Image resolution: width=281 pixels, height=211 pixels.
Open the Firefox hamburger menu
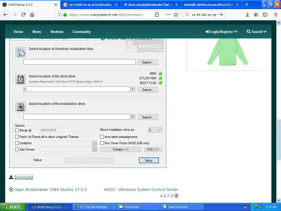(276, 15)
